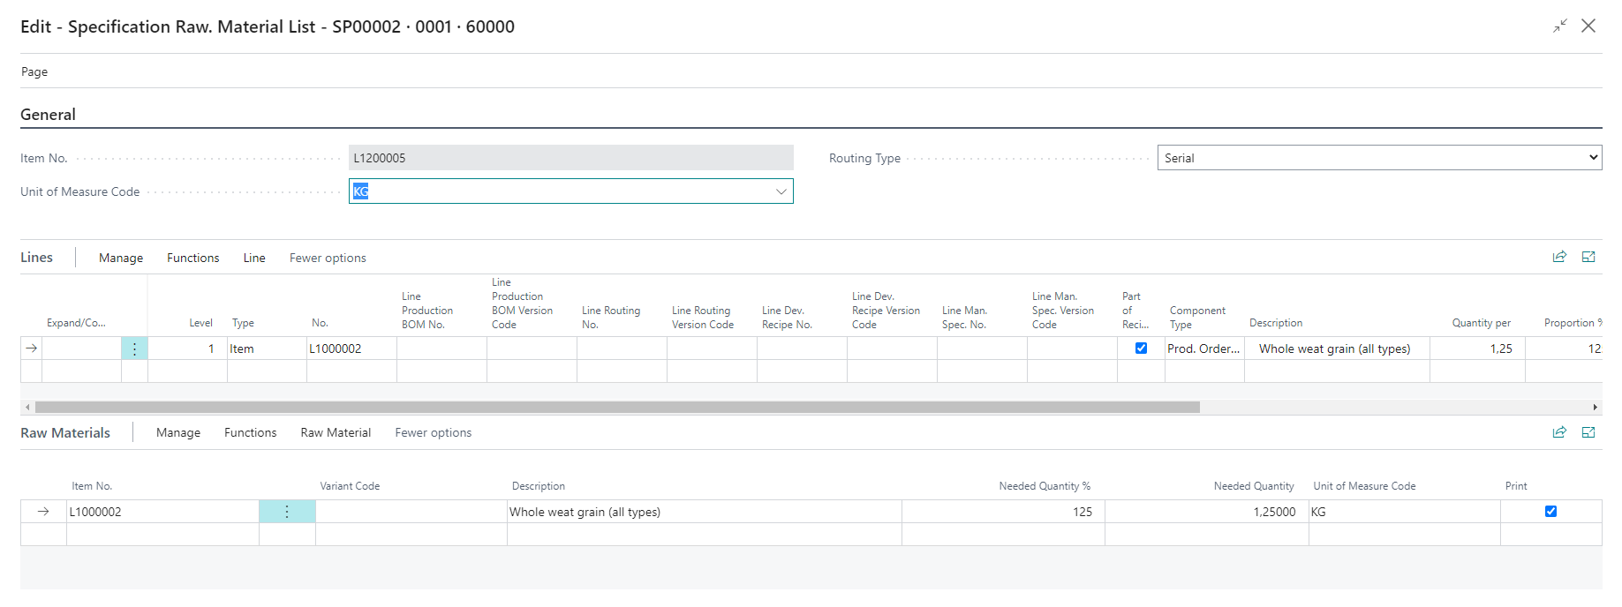Click the No. cell L1000002 in Lines
Image resolution: width=1622 pixels, height=607 pixels.
(x=351, y=348)
